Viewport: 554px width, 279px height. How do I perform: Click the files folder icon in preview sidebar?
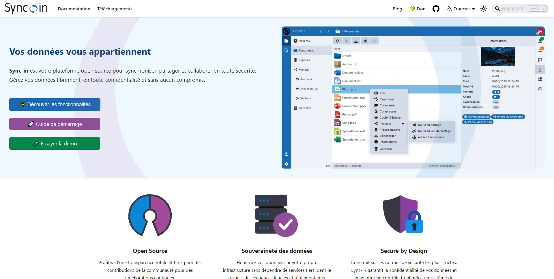[x=286, y=41]
